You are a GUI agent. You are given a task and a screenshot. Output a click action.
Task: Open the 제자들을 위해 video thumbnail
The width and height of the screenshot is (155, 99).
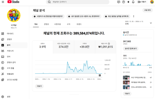click(126, 82)
